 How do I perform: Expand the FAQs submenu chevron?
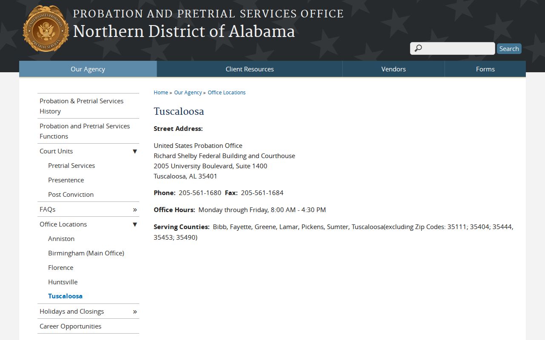[135, 210]
